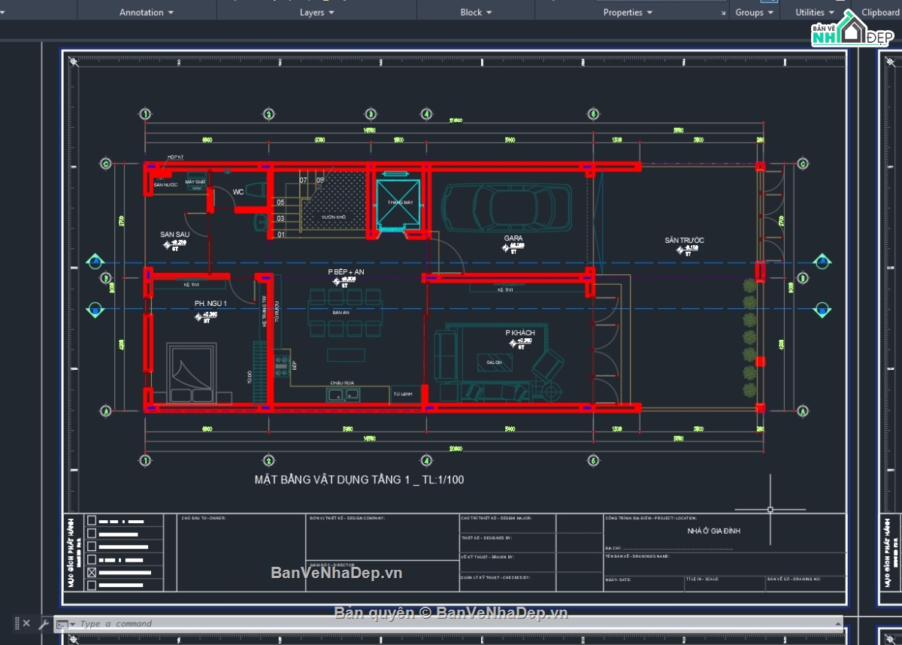Expand the Layers ribbon panel
This screenshot has width=902, height=645.
[316, 13]
